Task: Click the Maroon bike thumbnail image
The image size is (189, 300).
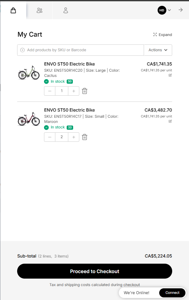Action: coord(28,119)
